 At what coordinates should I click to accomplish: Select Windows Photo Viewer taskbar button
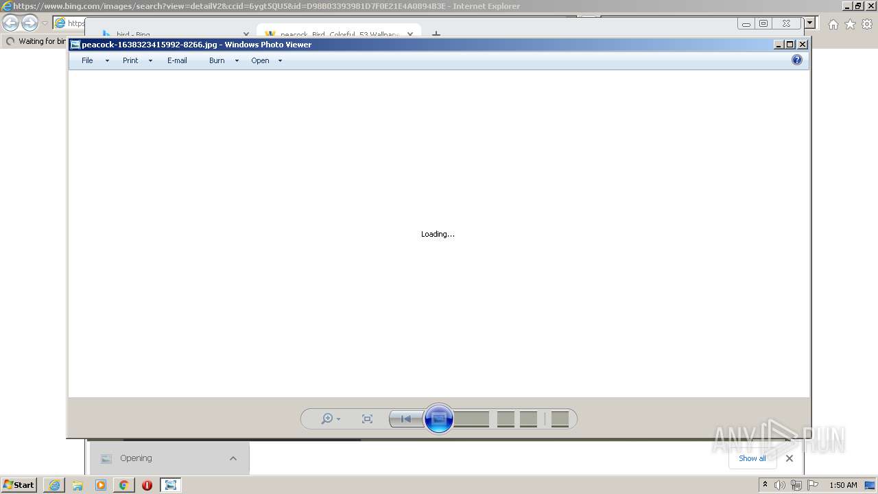(x=170, y=485)
